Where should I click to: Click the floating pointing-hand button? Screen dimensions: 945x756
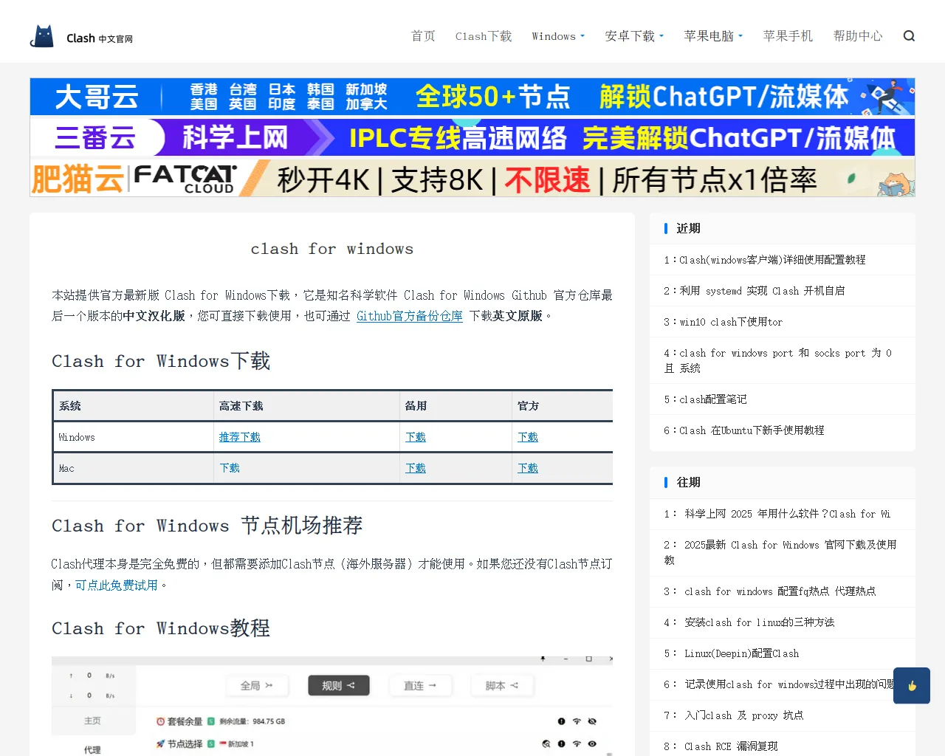912,685
